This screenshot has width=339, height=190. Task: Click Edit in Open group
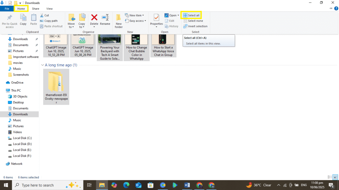coord(169,21)
